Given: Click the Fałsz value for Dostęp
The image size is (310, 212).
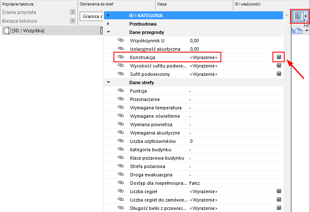Looking at the screenshot, I should click(195, 183).
